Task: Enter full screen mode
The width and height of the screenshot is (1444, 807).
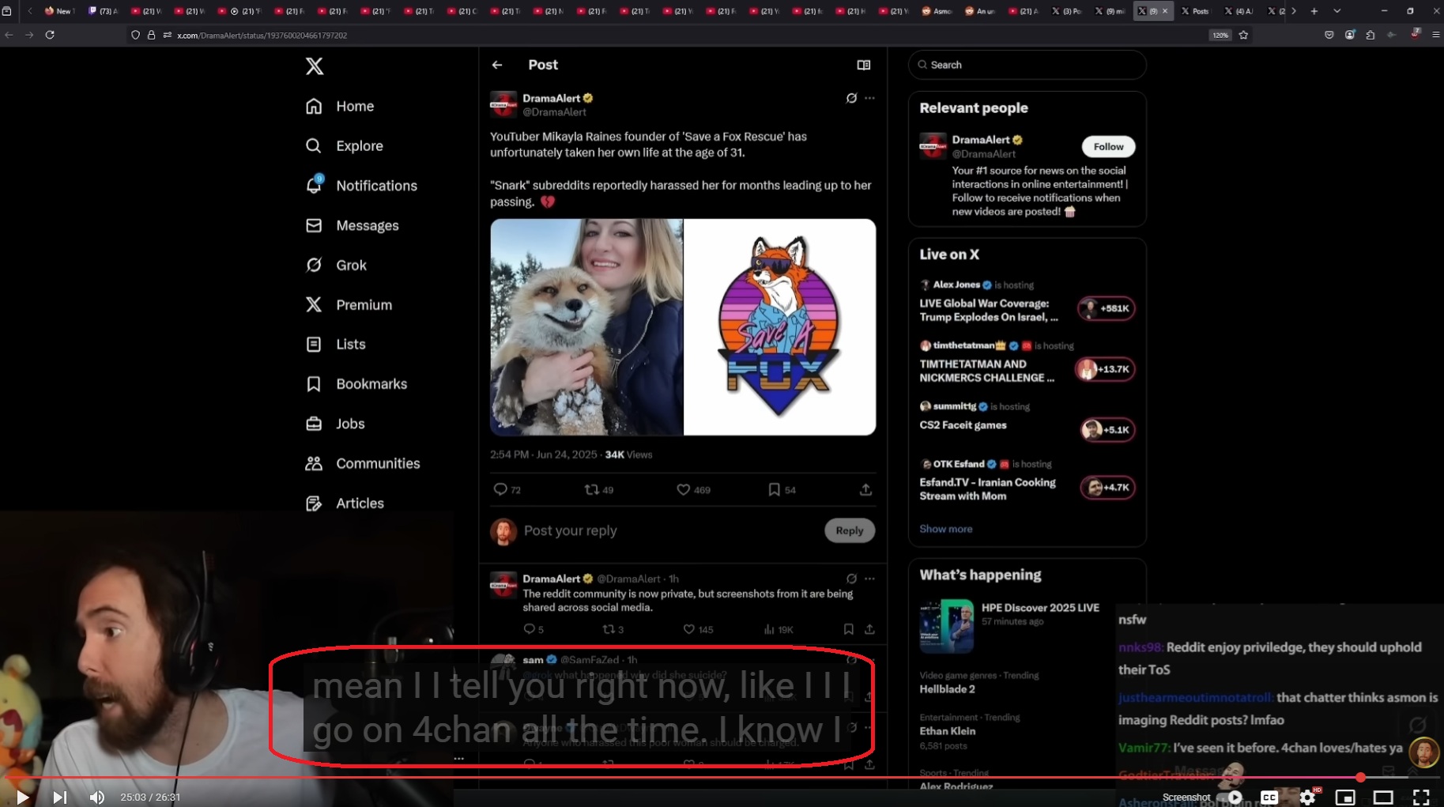Action: tap(1421, 797)
